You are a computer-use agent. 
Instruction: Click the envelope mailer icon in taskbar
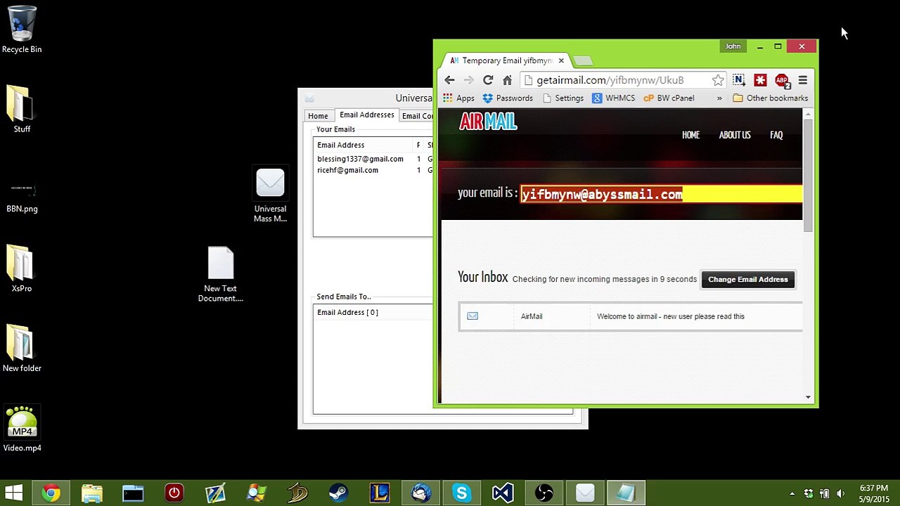point(585,493)
